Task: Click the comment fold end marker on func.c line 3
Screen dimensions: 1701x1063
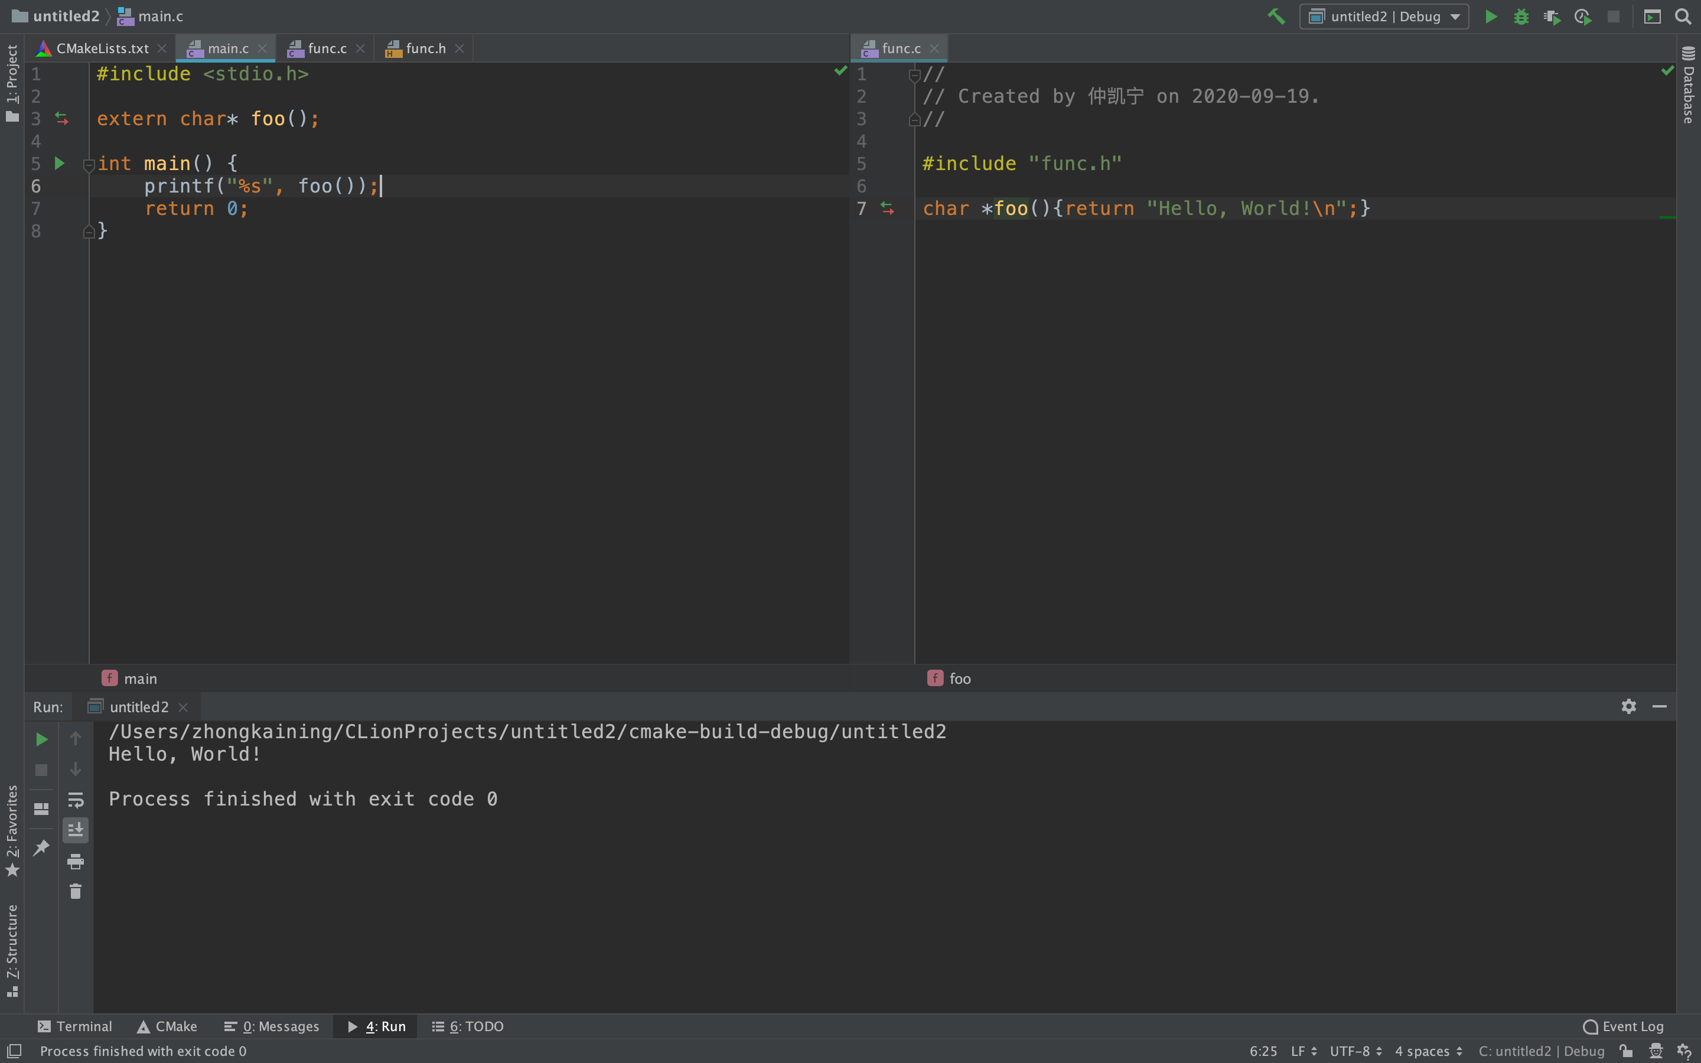Action: pos(914,119)
